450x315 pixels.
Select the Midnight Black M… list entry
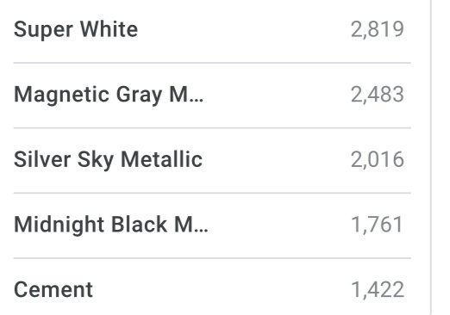(x=212, y=225)
